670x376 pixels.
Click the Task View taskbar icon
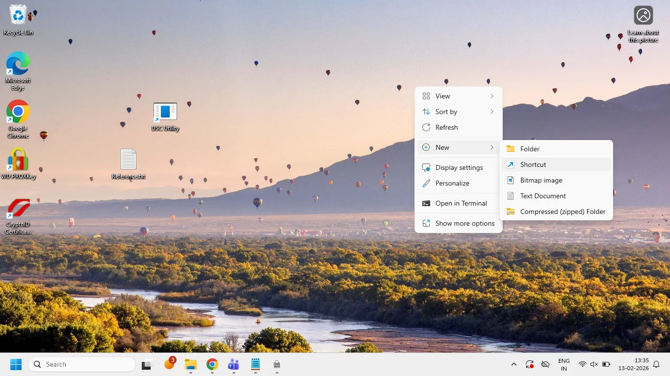click(x=146, y=365)
